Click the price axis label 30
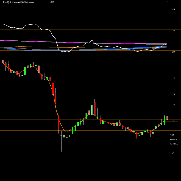The width and height of the screenshot is (181, 181). tap(173, 9)
